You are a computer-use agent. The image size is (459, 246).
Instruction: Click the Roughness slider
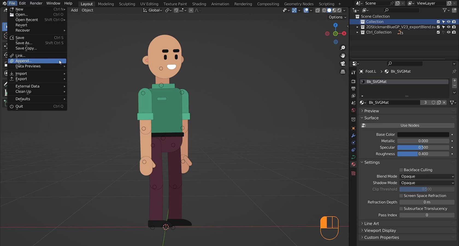tap(423, 154)
